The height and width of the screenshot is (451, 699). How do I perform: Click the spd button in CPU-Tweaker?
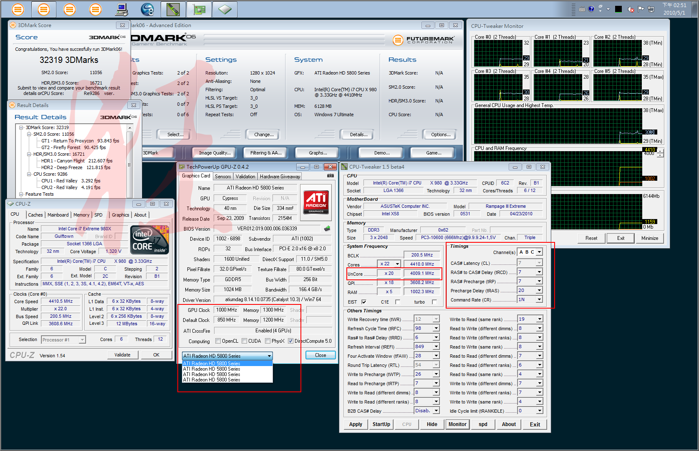pyautogui.click(x=483, y=424)
